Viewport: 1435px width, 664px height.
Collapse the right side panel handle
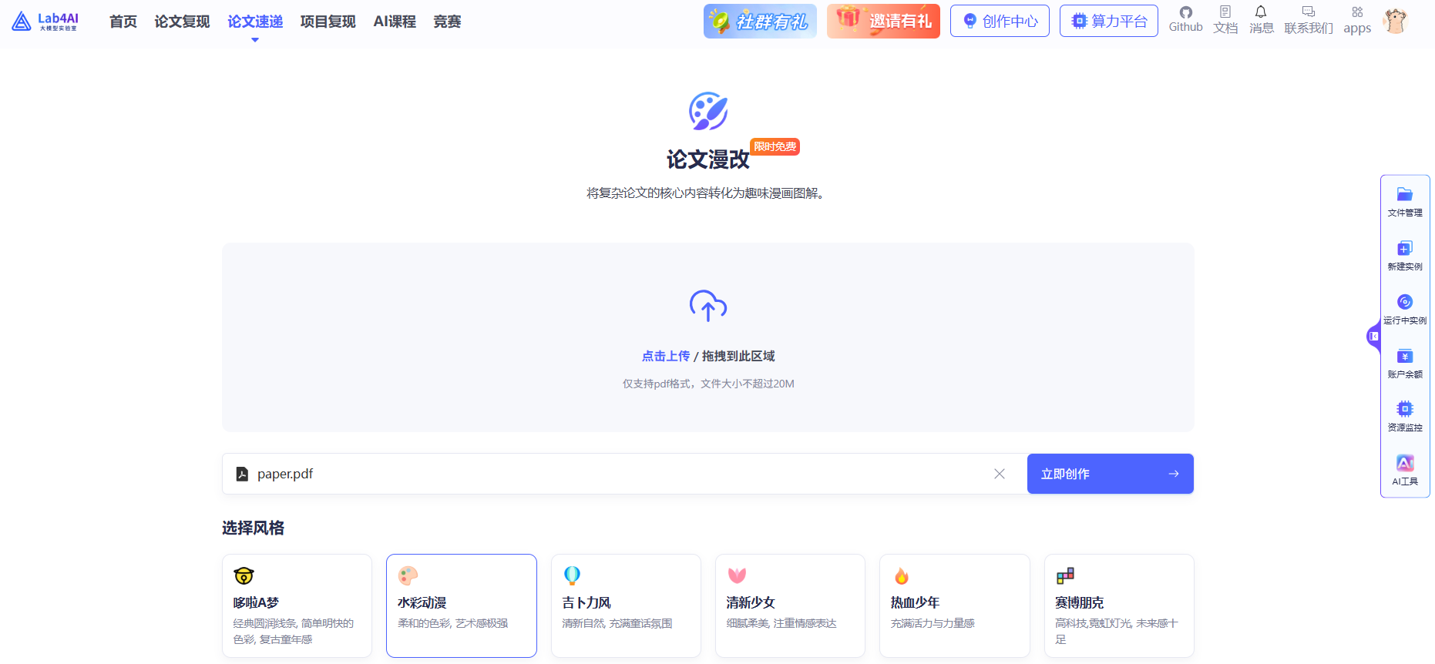pyautogui.click(x=1373, y=337)
